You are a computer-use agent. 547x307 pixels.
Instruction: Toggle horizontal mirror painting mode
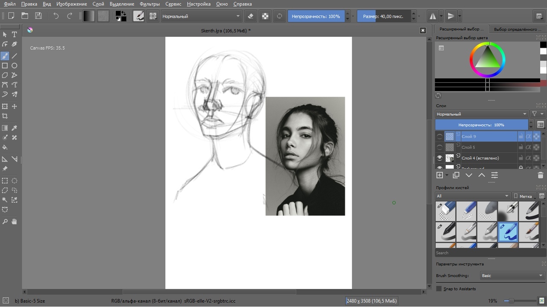tap(433, 16)
